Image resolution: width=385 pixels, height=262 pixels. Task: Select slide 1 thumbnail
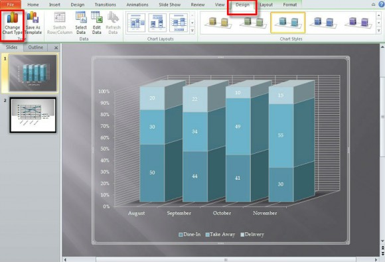33,73
